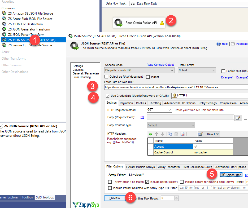The width and height of the screenshot is (248, 208).
Task: Increase Max Rows with the up arrow
Action: [176, 197]
